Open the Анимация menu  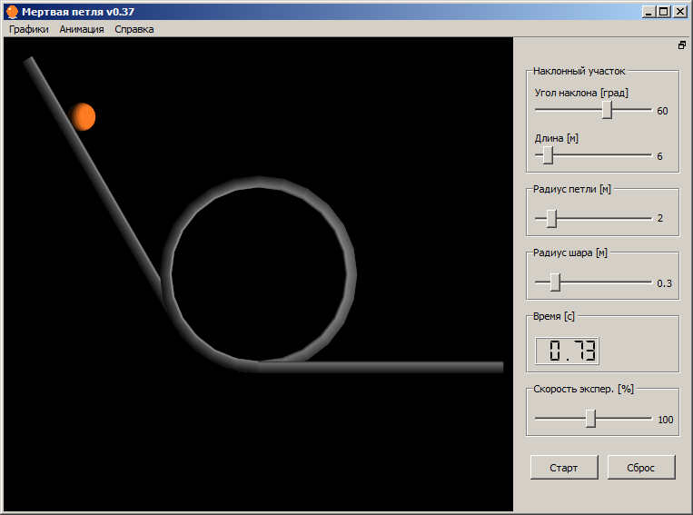click(x=82, y=29)
